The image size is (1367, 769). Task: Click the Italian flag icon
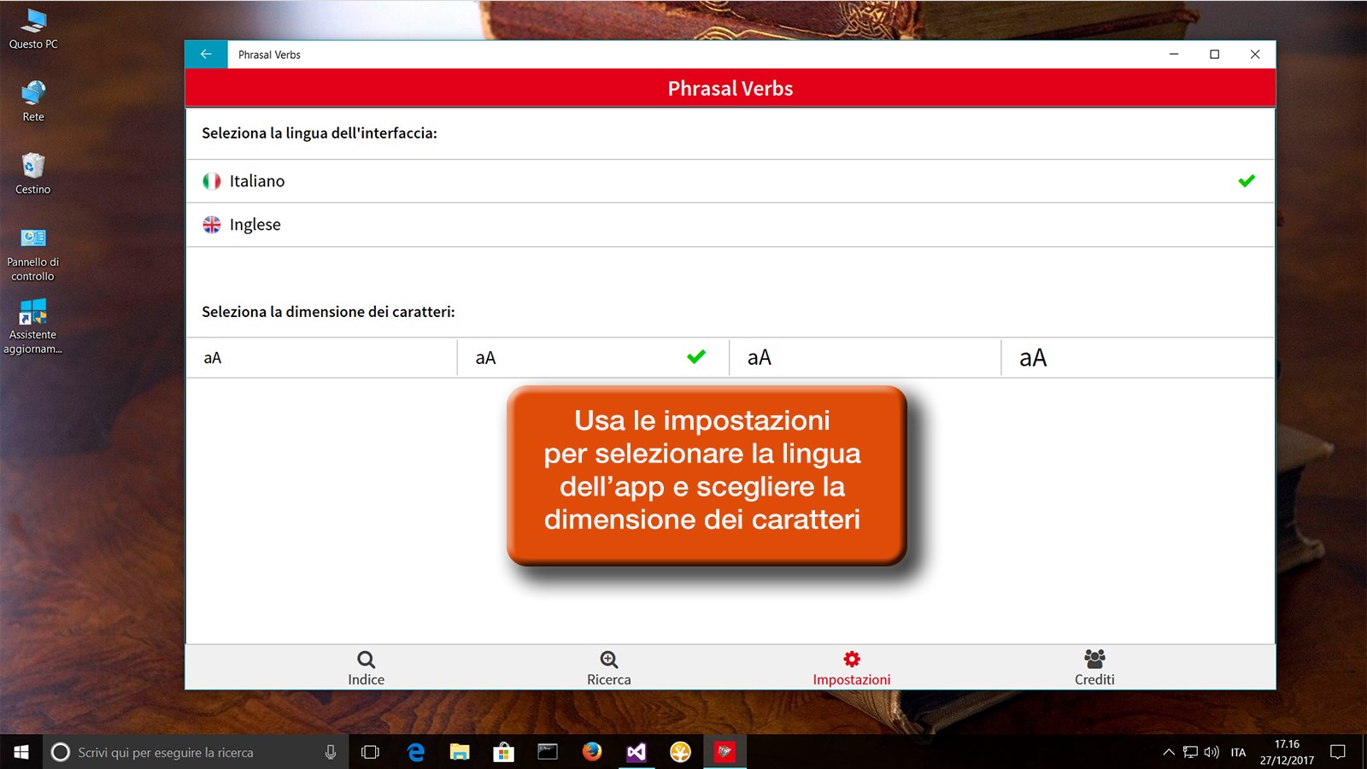(x=212, y=181)
